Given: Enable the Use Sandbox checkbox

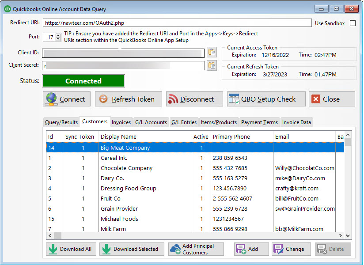Looking at the screenshot, I should pos(353,23).
